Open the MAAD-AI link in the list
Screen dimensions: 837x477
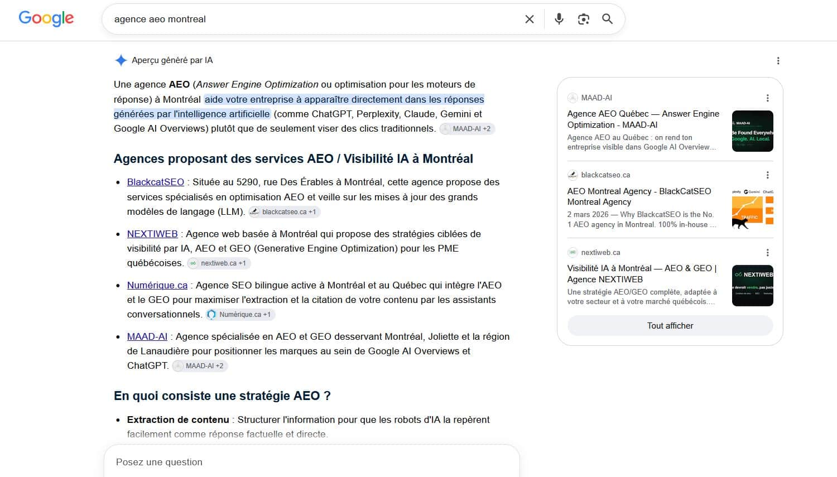(x=147, y=336)
